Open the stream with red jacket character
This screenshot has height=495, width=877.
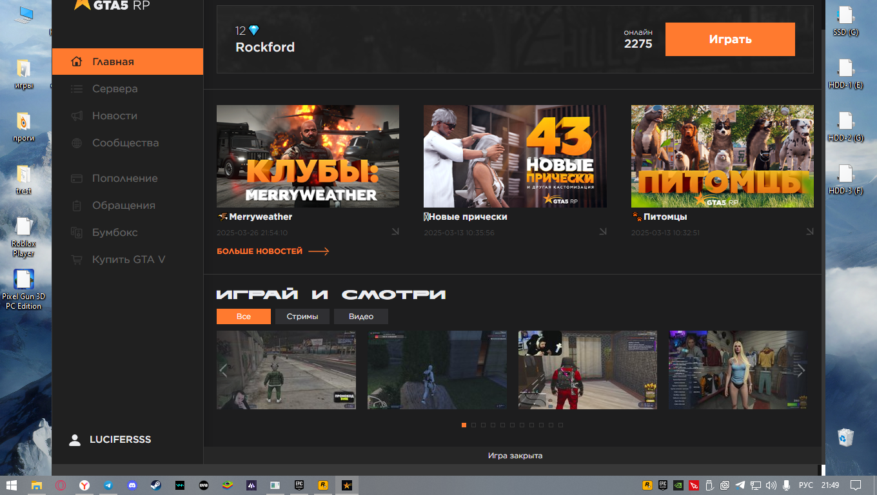[x=587, y=370]
